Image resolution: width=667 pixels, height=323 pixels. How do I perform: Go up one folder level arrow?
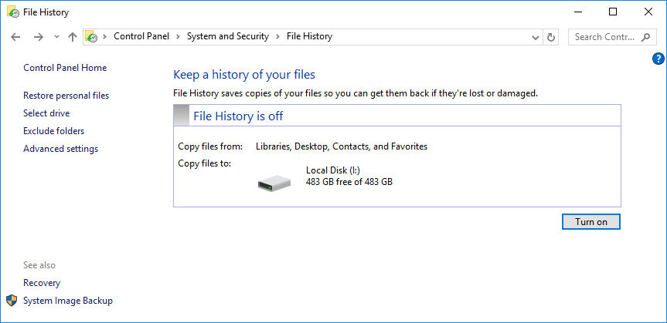(x=73, y=37)
